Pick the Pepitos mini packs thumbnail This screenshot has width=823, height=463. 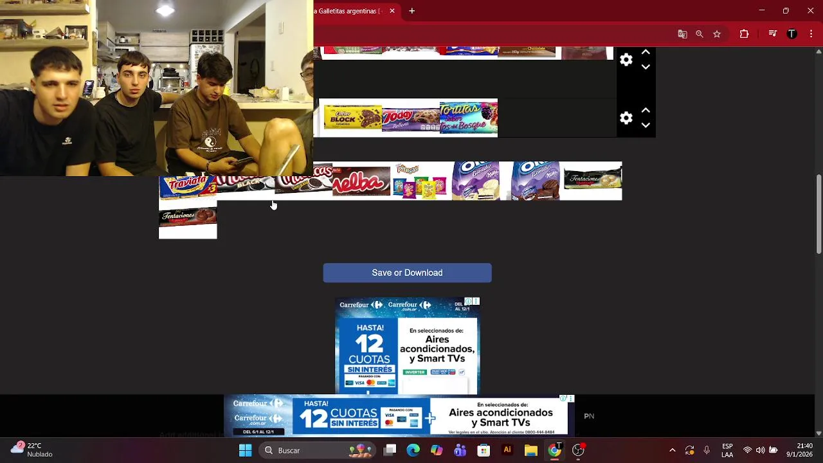419,181
